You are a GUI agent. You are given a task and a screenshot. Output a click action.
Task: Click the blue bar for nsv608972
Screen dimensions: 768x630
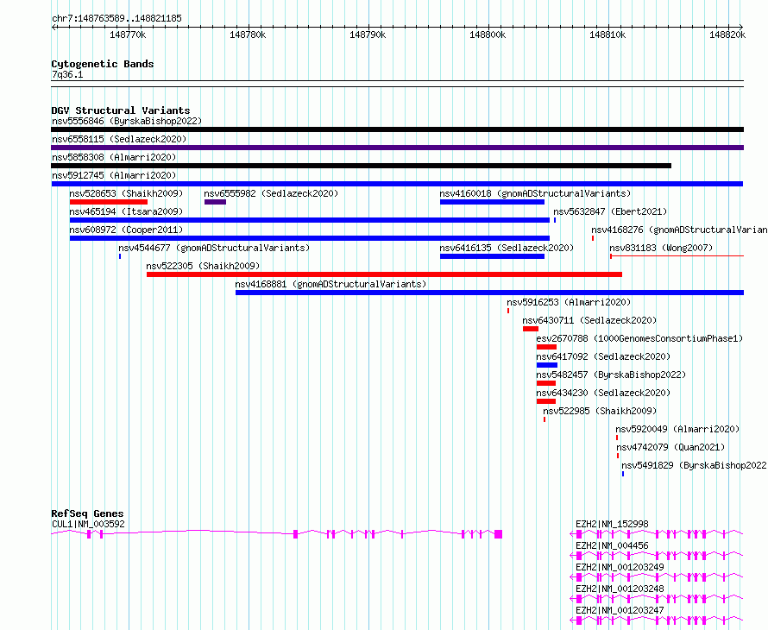coord(310,238)
